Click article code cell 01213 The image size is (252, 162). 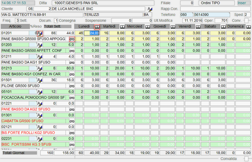pyautogui.click(x=15, y=68)
